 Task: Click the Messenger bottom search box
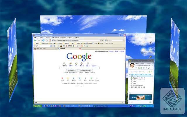point(139,102)
